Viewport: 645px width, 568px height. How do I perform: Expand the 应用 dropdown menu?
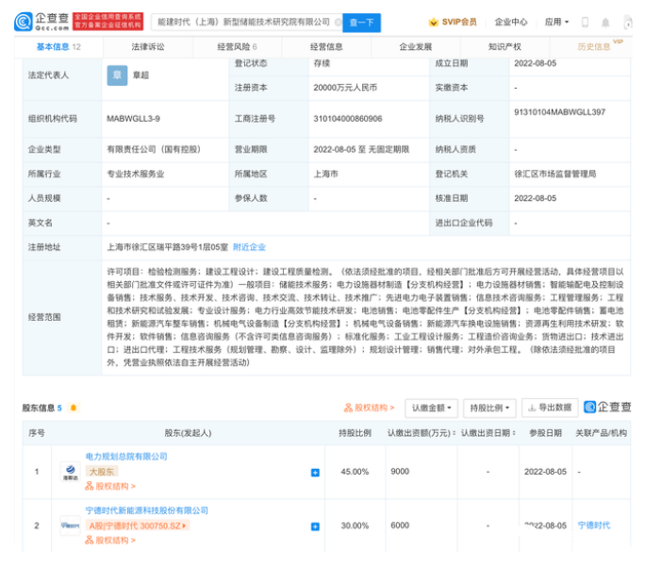tap(557, 22)
